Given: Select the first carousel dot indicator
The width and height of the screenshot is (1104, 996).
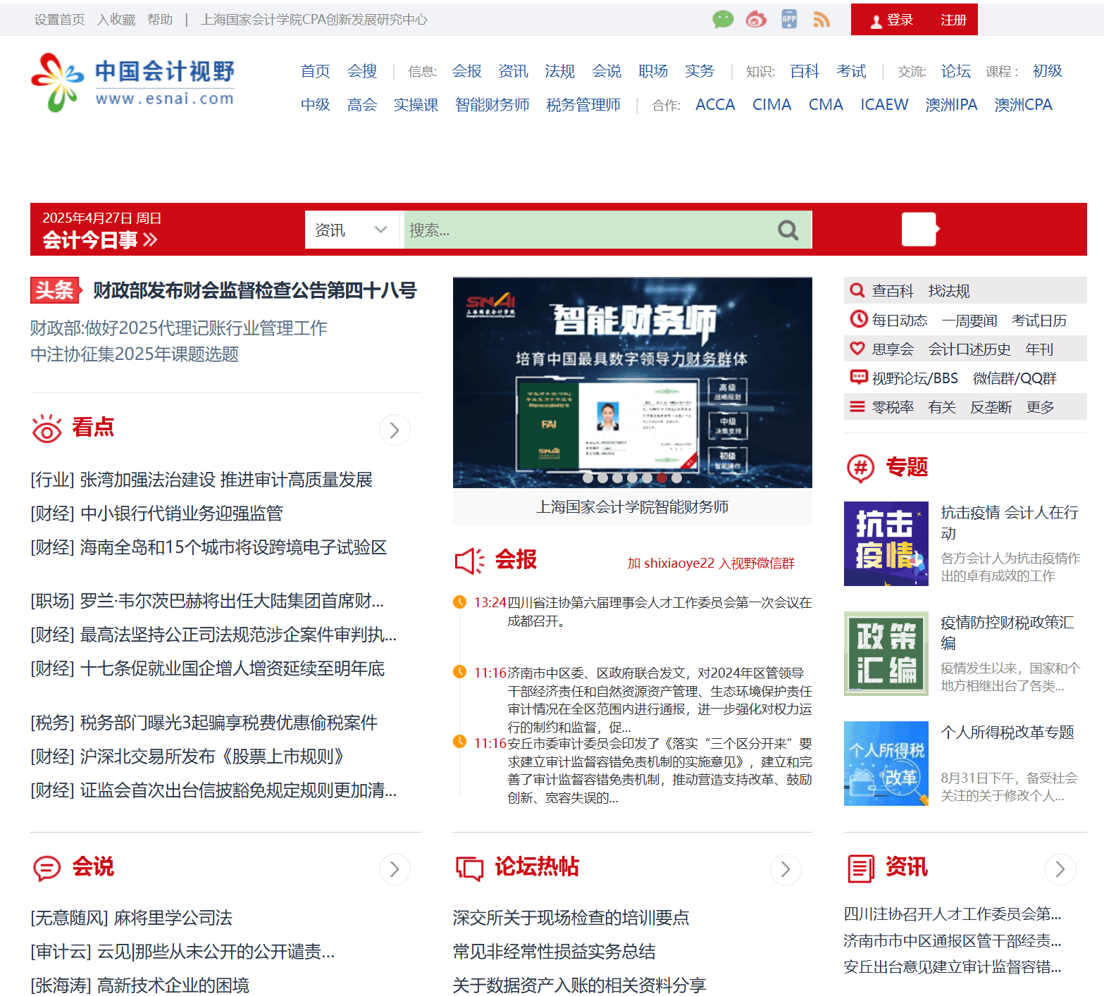Looking at the screenshot, I should (588, 478).
